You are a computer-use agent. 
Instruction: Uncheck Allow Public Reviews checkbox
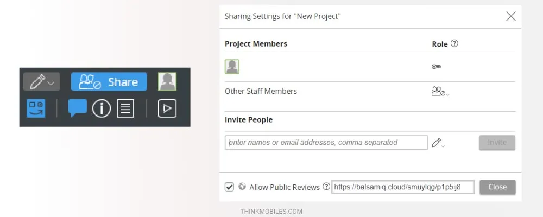pos(229,187)
